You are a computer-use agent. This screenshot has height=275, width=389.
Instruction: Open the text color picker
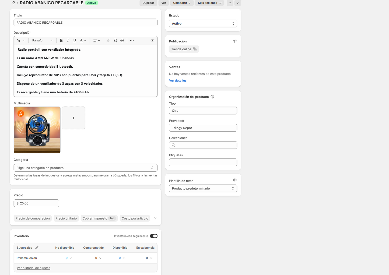tap(83, 40)
